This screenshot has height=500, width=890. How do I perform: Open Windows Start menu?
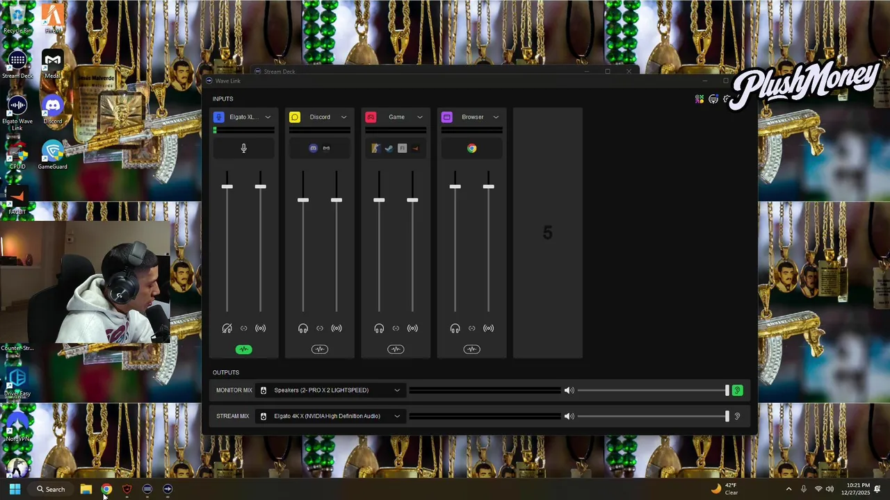[x=15, y=489]
